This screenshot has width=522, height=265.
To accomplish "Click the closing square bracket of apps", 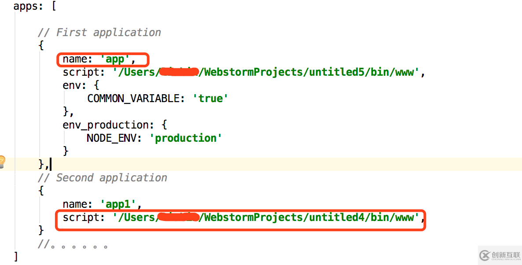I will pos(16,256).
